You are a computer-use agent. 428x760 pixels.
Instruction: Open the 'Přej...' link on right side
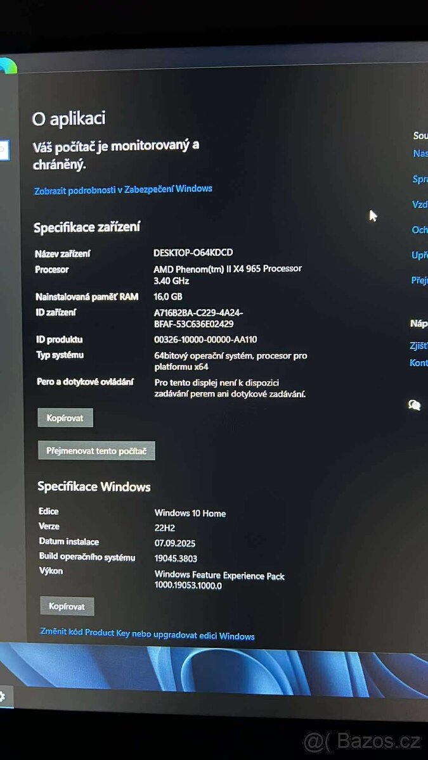420,281
